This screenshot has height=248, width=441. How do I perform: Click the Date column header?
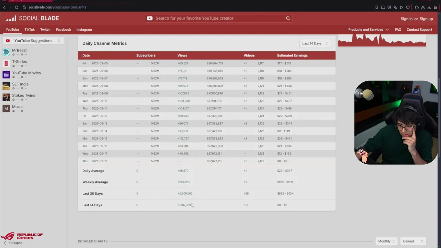tap(86, 55)
